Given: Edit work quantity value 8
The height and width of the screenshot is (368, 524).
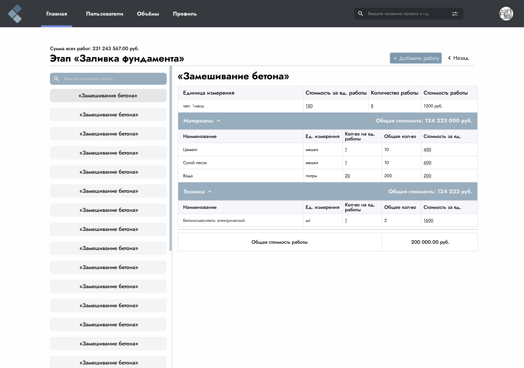Looking at the screenshot, I should pos(372,106).
